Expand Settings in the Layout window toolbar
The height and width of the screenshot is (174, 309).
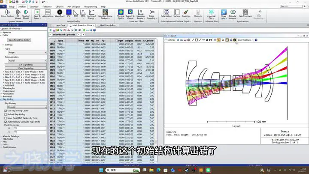coord(170,40)
